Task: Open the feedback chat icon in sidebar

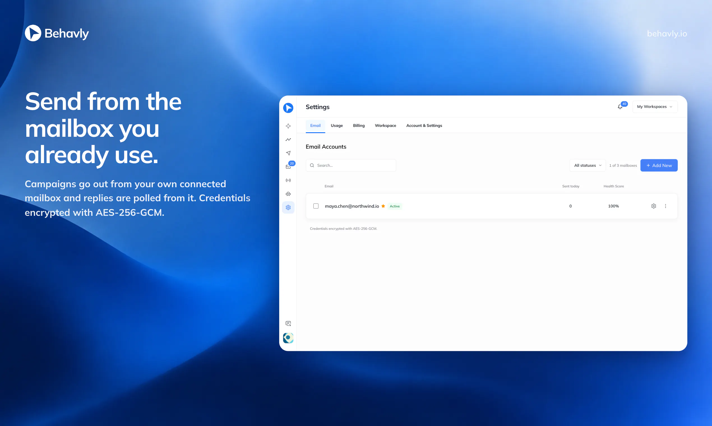Action: coord(288,323)
